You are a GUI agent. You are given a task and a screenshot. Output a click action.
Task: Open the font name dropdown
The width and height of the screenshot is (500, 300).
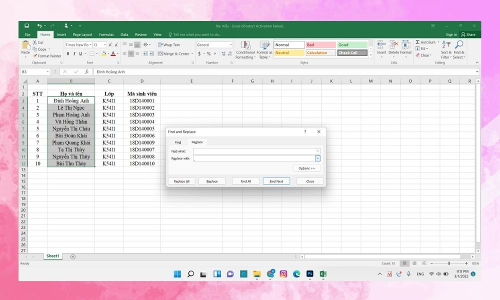pyautogui.click(x=90, y=45)
